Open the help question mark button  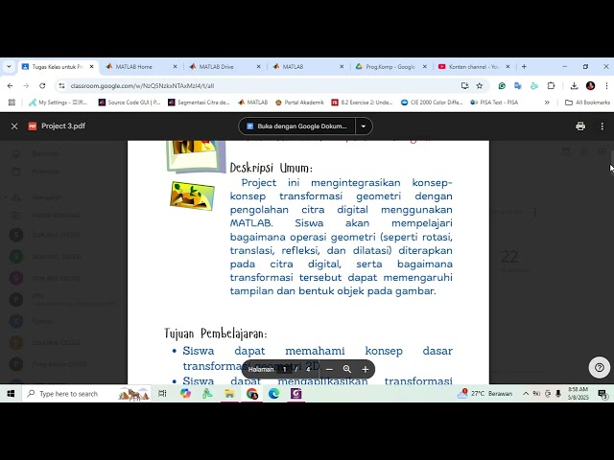pyautogui.click(x=599, y=367)
